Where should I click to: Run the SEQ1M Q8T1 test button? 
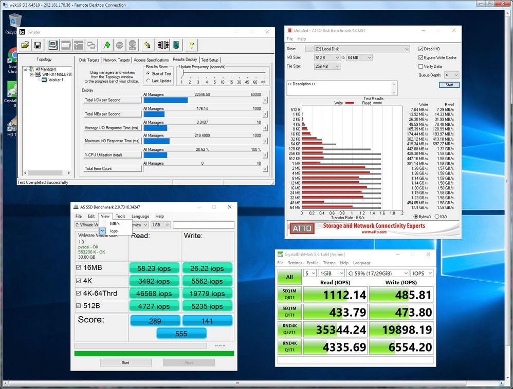[289, 294]
